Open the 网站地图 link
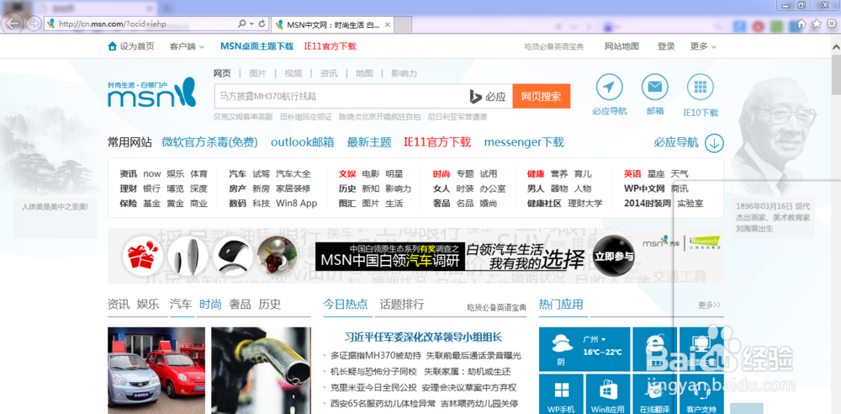Screen dimensions: 841x414 point(621,47)
